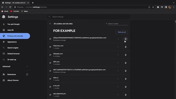Image resolution: width=176 pixels, height=99 pixels.
Task: Delete the 48212a89dd3099...googlesyndication.com data
Action: [126, 71]
